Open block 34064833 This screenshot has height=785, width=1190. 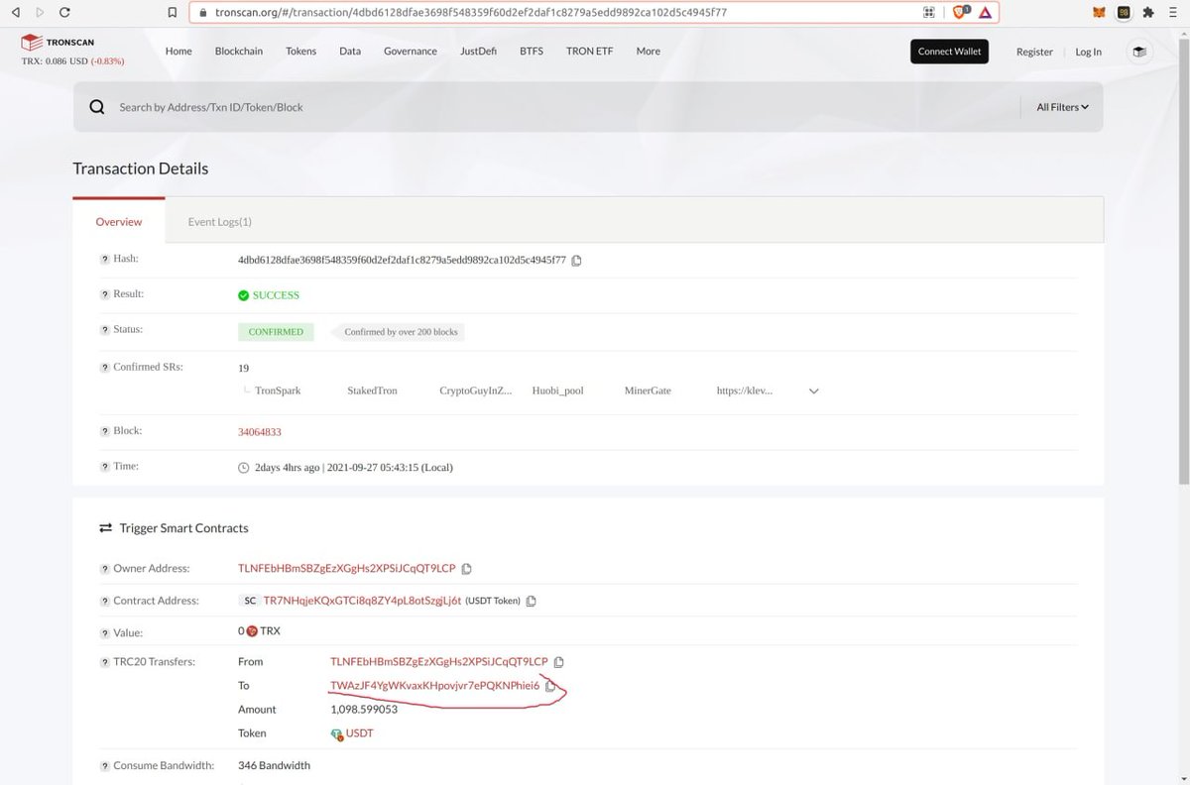(x=260, y=432)
